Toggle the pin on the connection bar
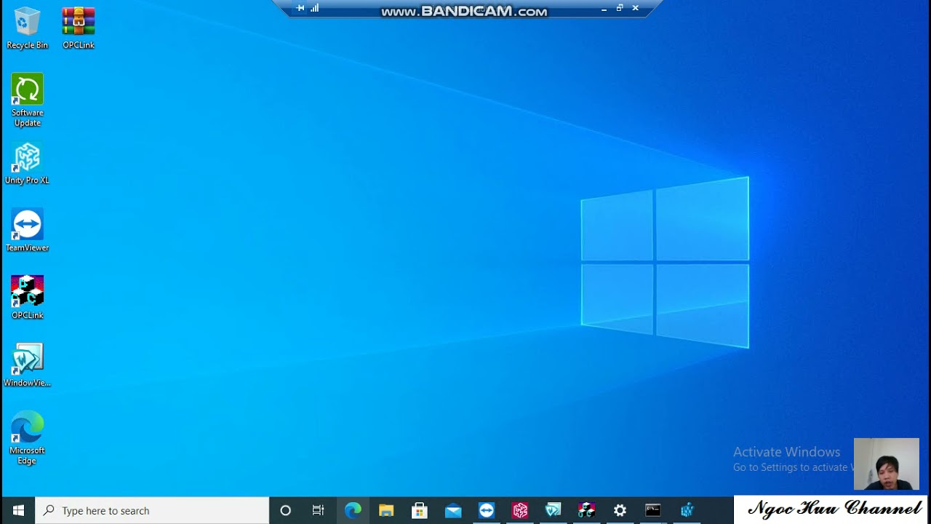Viewport: 931px width, 524px height. tap(300, 8)
